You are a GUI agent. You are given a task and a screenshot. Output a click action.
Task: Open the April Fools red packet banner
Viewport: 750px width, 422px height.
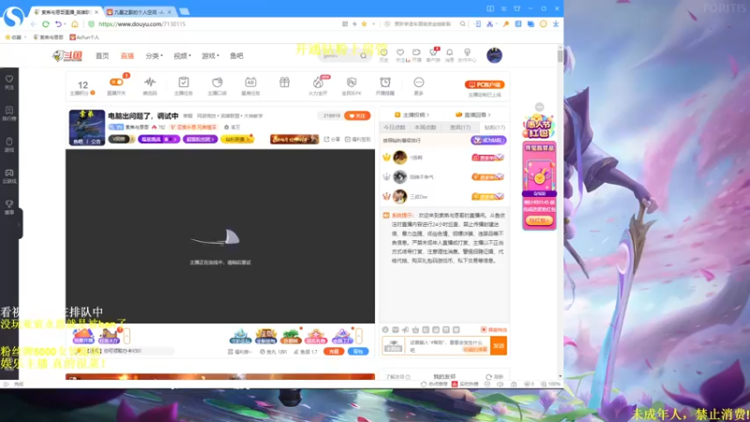tap(539, 127)
